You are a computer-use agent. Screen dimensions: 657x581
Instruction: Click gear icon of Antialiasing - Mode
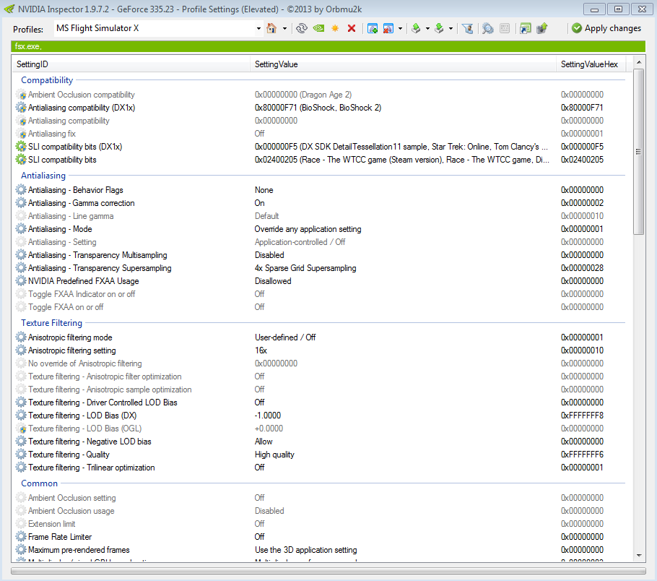21,228
